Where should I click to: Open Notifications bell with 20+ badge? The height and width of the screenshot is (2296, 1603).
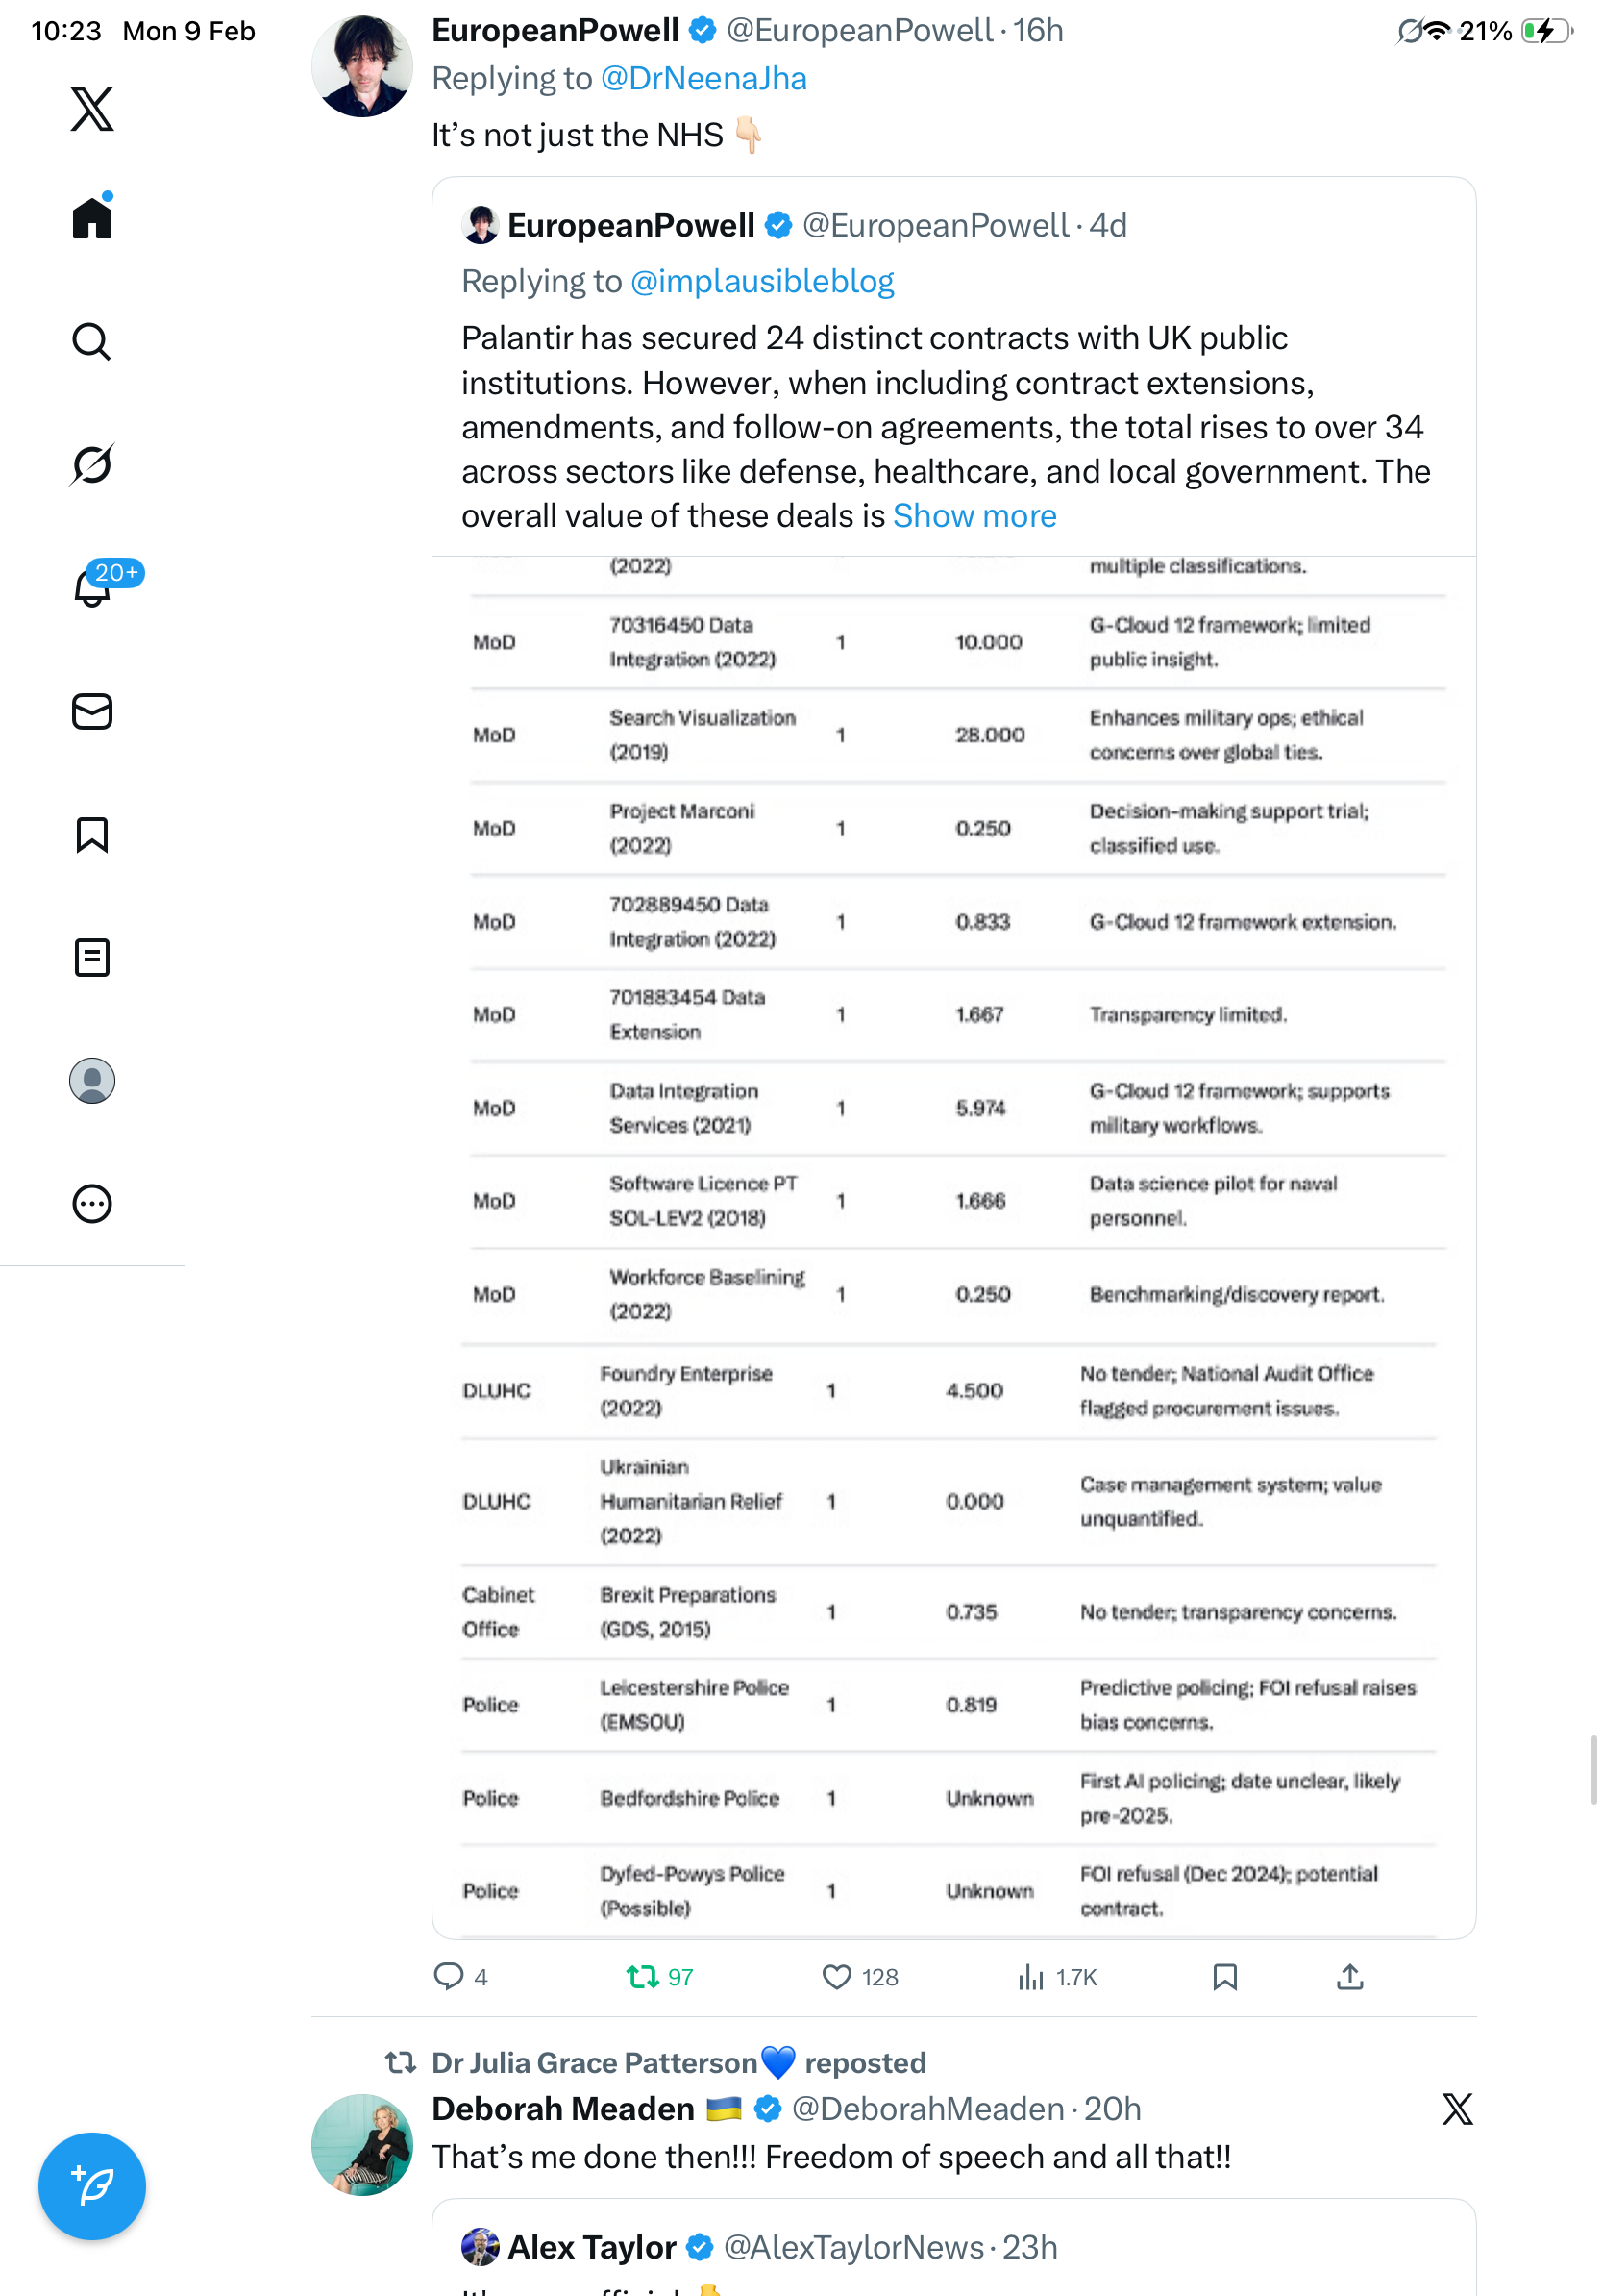pos(92,587)
